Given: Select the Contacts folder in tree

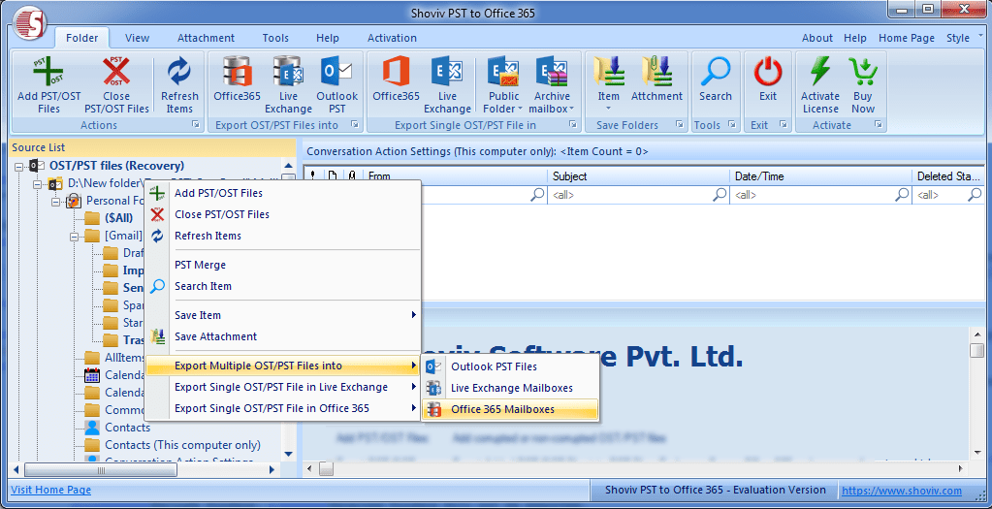Looking at the screenshot, I should click(x=127, y=428).
